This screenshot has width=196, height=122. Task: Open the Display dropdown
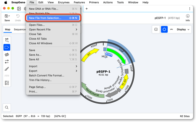(183, 30)
